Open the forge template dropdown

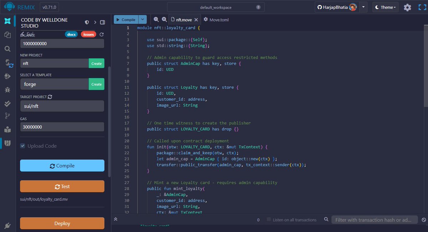[54, 84]
